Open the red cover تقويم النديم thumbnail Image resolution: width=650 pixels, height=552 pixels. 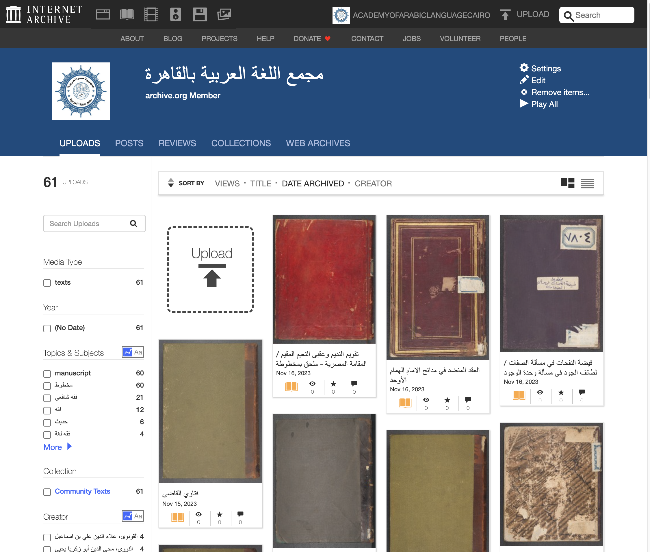click(x=324, y=279)
